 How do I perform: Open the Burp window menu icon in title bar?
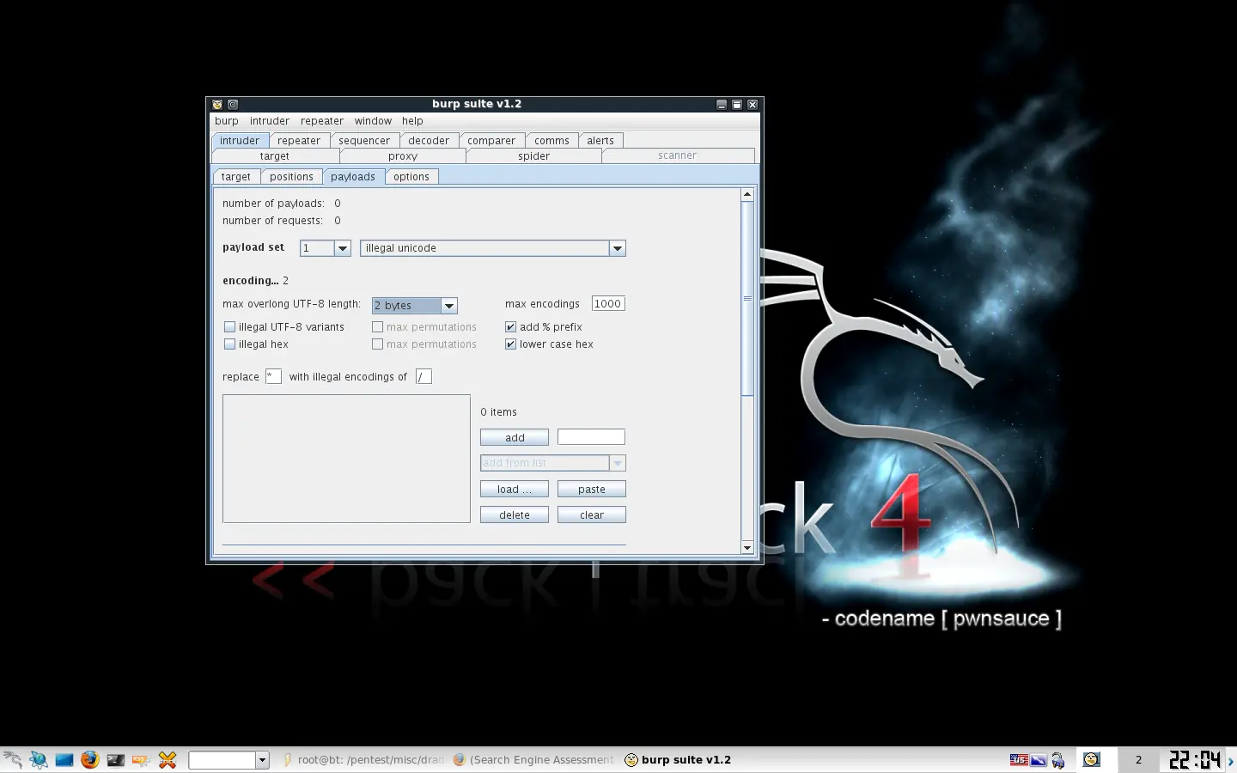click(x=217, y=105)
